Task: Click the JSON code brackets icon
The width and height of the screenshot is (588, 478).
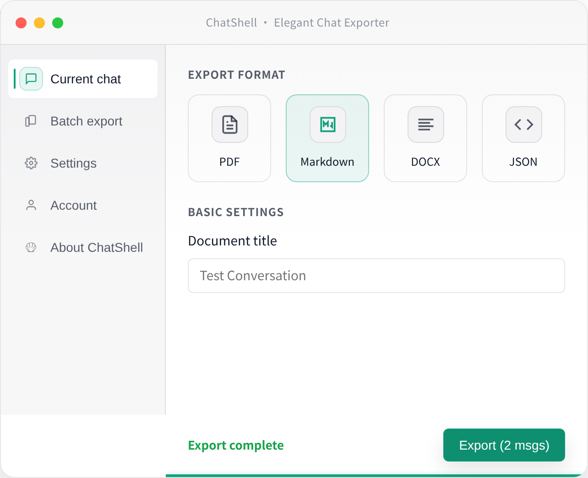Action: [x=523, y=124]
